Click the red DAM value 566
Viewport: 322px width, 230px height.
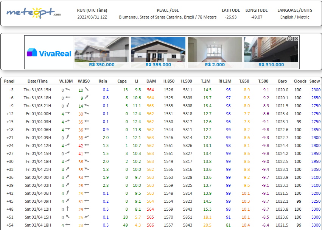click(x=150, y=225)
